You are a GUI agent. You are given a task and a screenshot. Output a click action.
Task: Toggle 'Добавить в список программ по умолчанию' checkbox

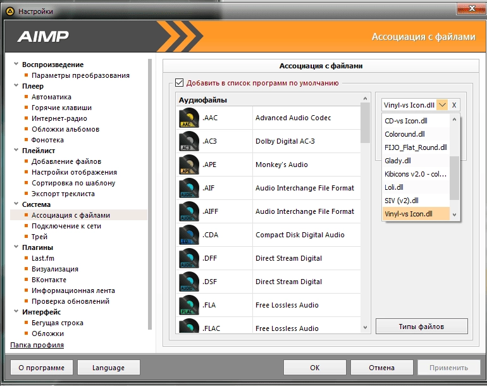click(x=179, y=83)
